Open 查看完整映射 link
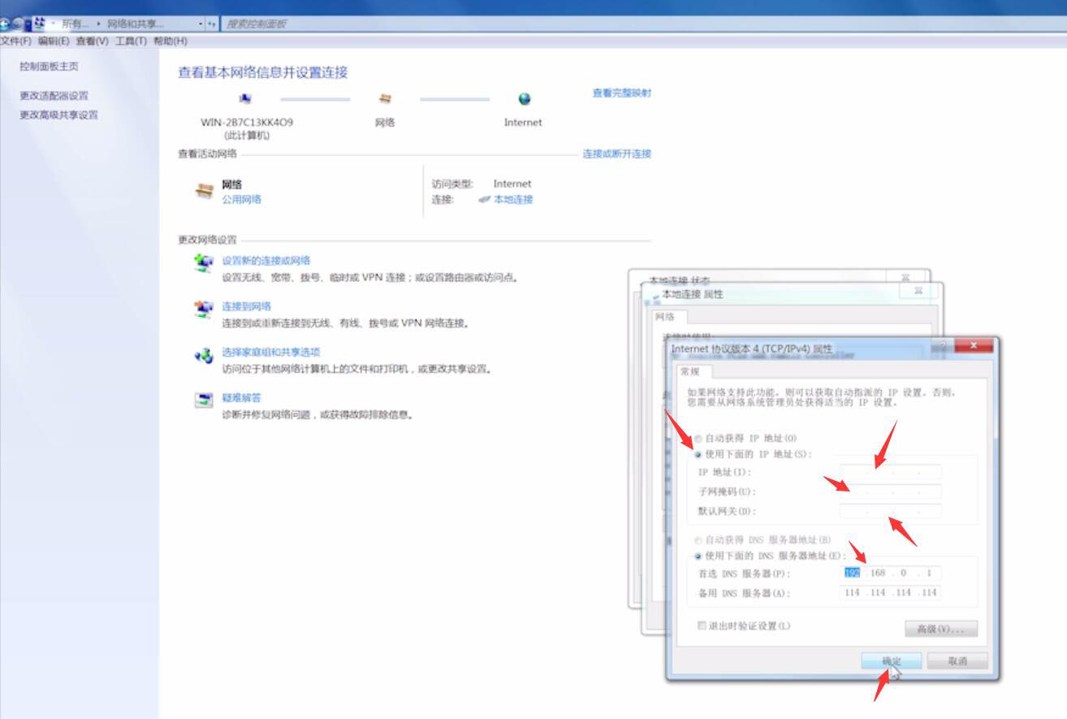1067x719 pixels. (x=622, y=93)
